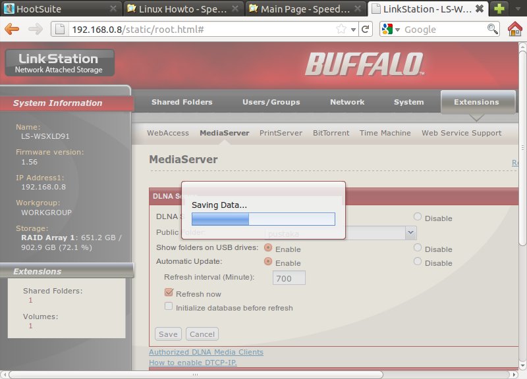Select the Time Machine sub-tab
This screenshot has width=527, height=379.
coord(385,133)
